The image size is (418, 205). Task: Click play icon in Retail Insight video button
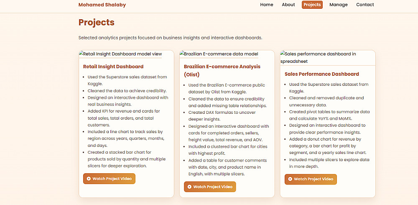pyautogui.click(x=89, y=179)
